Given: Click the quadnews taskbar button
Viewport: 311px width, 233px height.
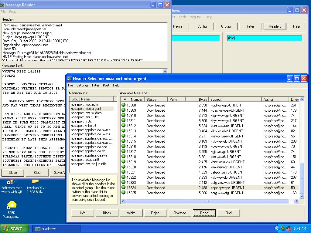Looking at the screenshot, I should point(56,229).
